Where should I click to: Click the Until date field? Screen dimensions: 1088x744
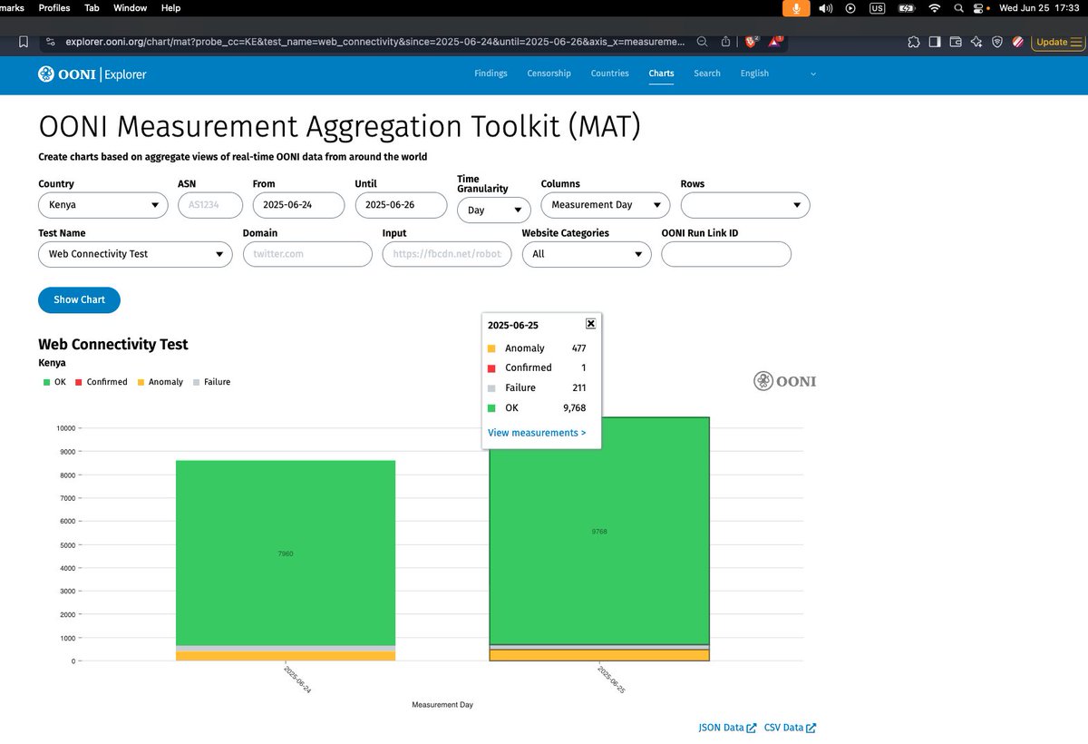pyautogui.click(x=401, y=205)
